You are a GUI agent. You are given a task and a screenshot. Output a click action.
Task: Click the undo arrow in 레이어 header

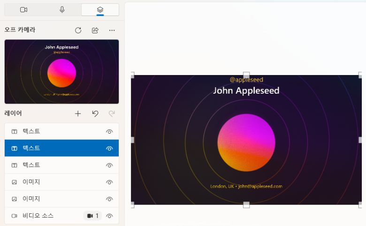(x=95, y=113)
